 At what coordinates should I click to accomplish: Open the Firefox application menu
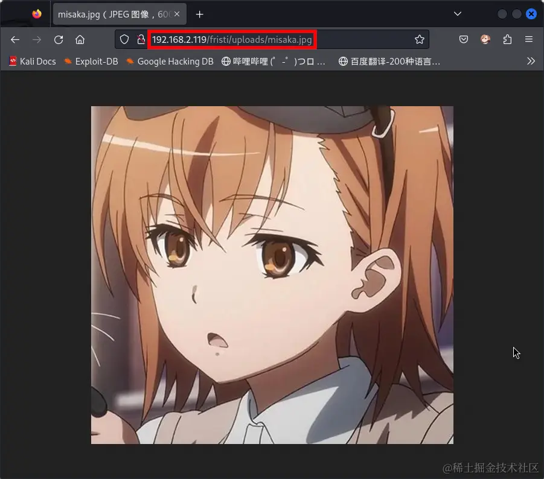point(529,39)
